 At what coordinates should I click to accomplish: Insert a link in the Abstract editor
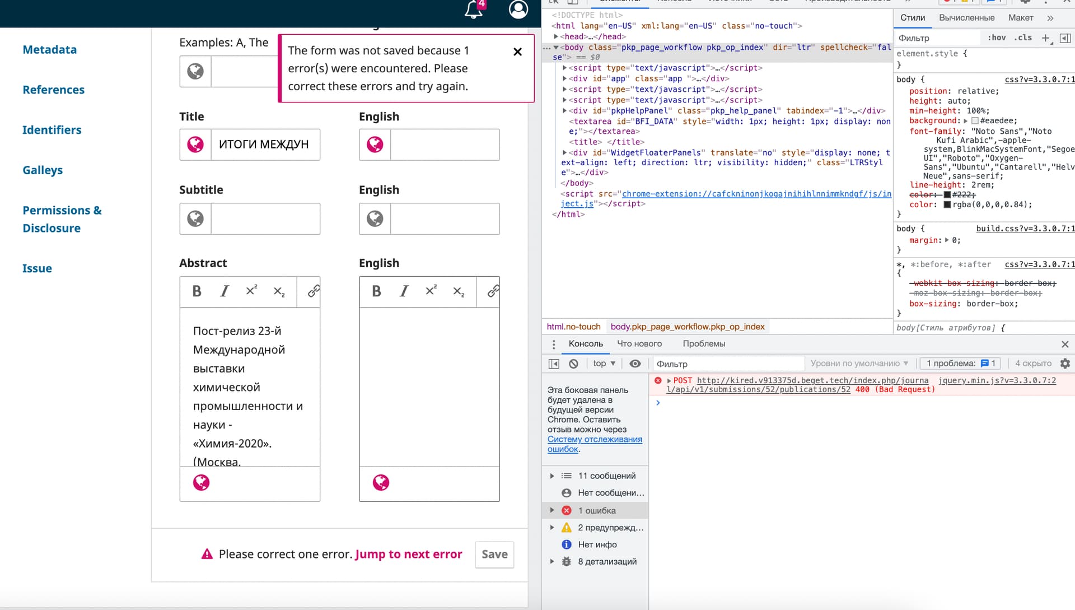point(314,291)
